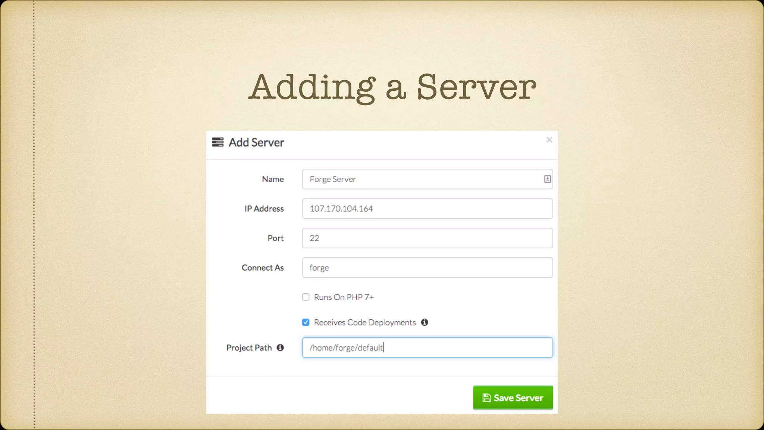Uncheck Receives Code Deployments checkbox
This screenshot has height=430, width=764.
(306, 322)
